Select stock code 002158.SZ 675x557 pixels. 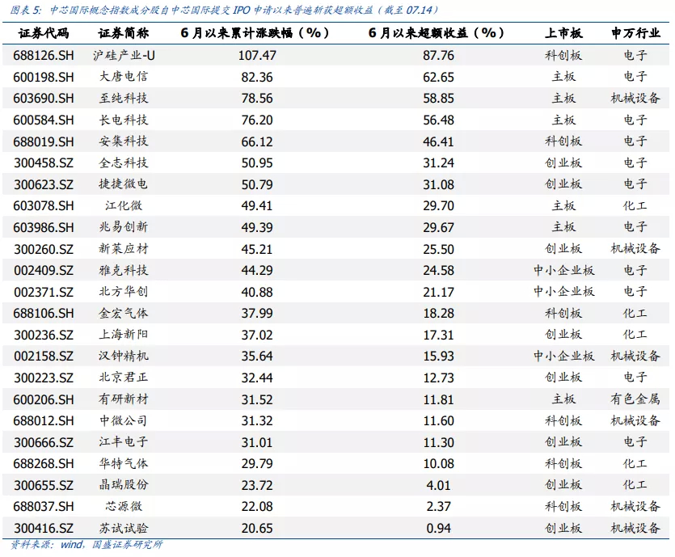coord(44,357)
